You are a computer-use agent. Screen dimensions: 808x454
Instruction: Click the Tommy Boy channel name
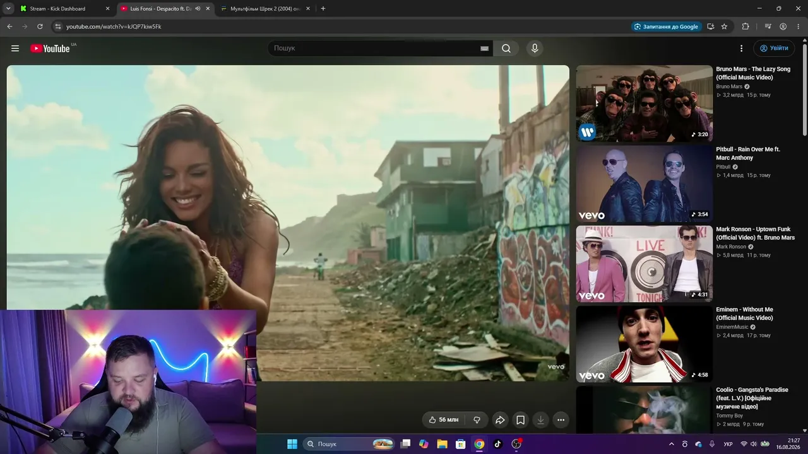tap(729, 416)
